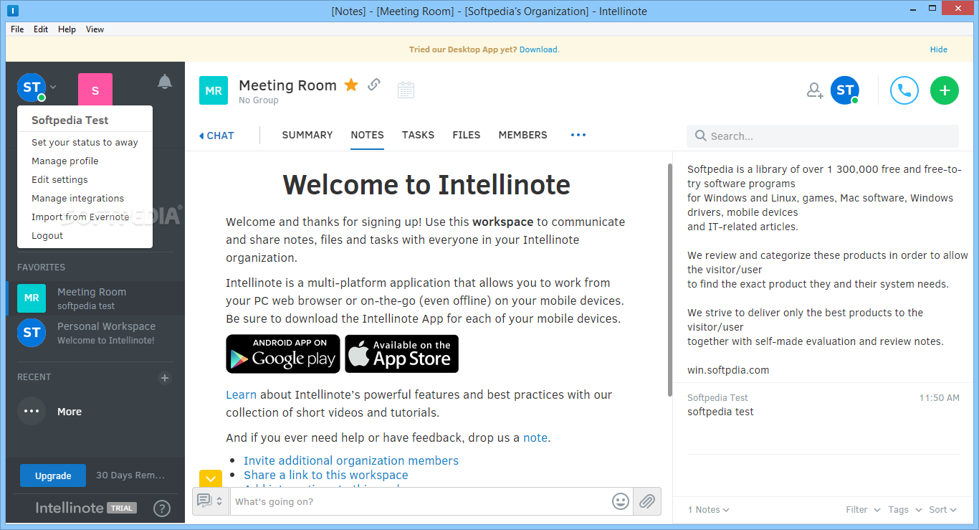
Task: Open the emoji picker in chat box
Action: (x=621, y=501)
